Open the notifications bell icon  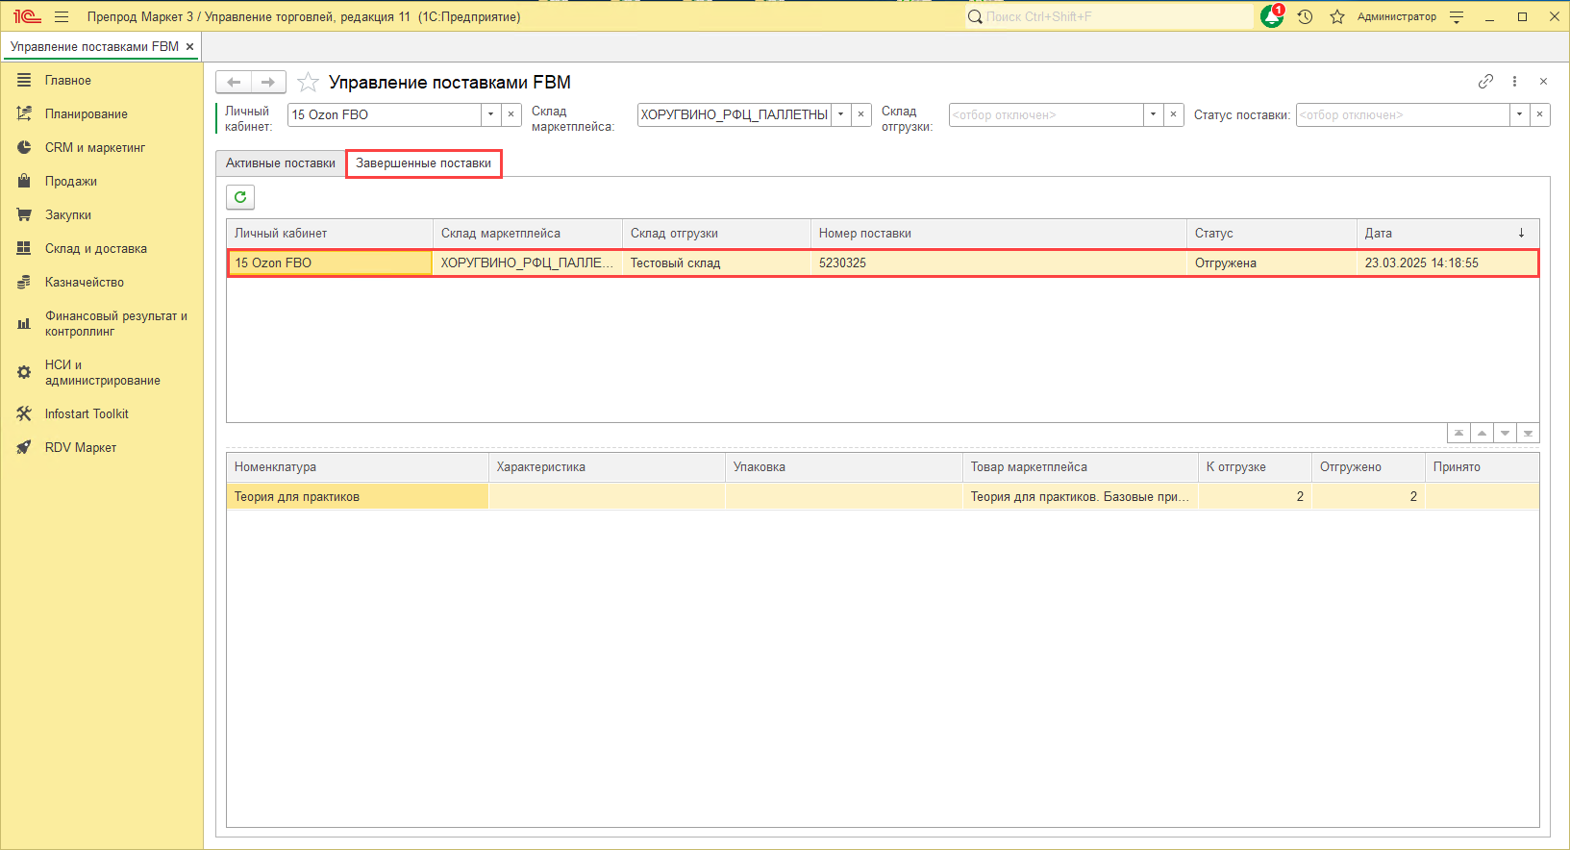pos(1272,16)
